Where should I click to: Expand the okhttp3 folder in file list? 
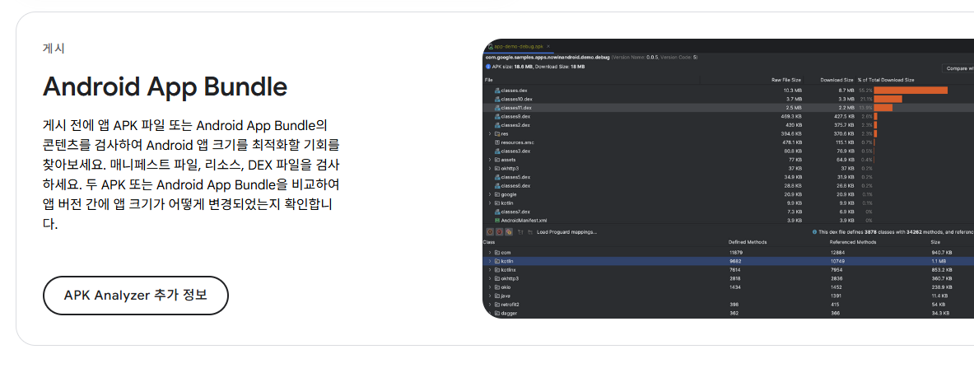(x=490, y=168)
